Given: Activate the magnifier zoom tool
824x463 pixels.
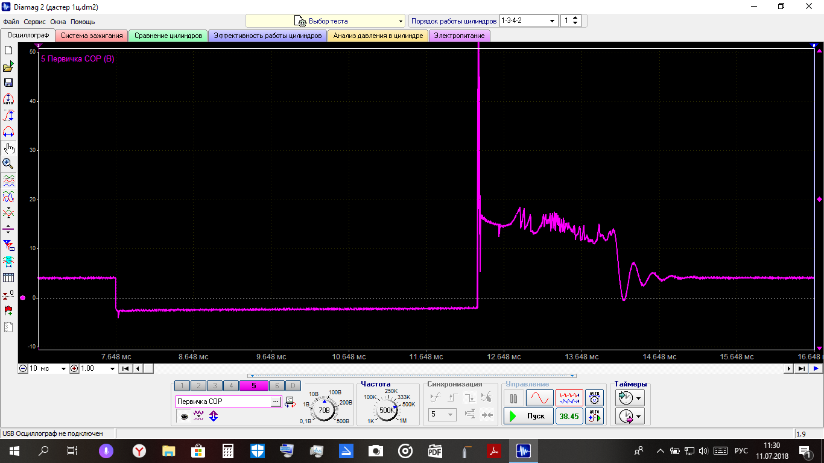Looking at the screenshot, I should point(8,163).
